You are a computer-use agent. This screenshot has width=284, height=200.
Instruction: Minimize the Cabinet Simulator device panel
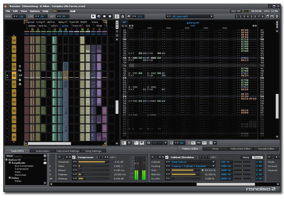[156, 157]
